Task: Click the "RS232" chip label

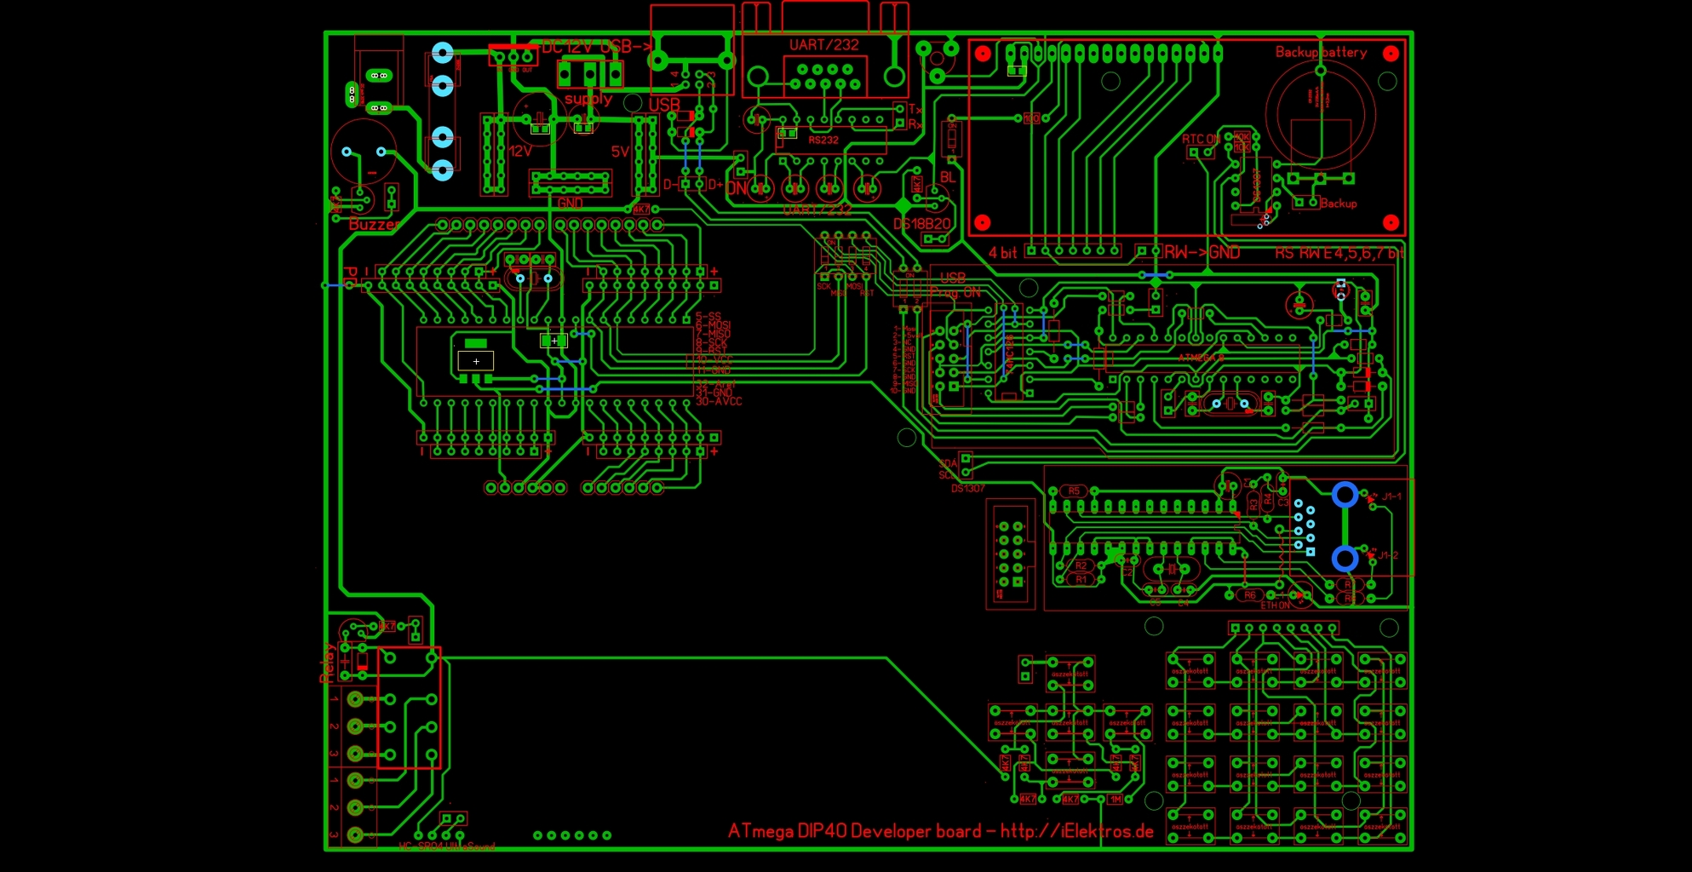Action: tap(823, 140)
